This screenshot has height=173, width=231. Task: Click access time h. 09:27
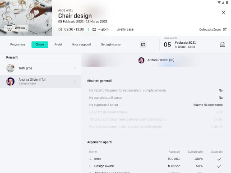(174, 166)
